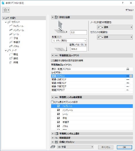Open 配置フロア 1. 1FL dropdown

click(69, 41)
